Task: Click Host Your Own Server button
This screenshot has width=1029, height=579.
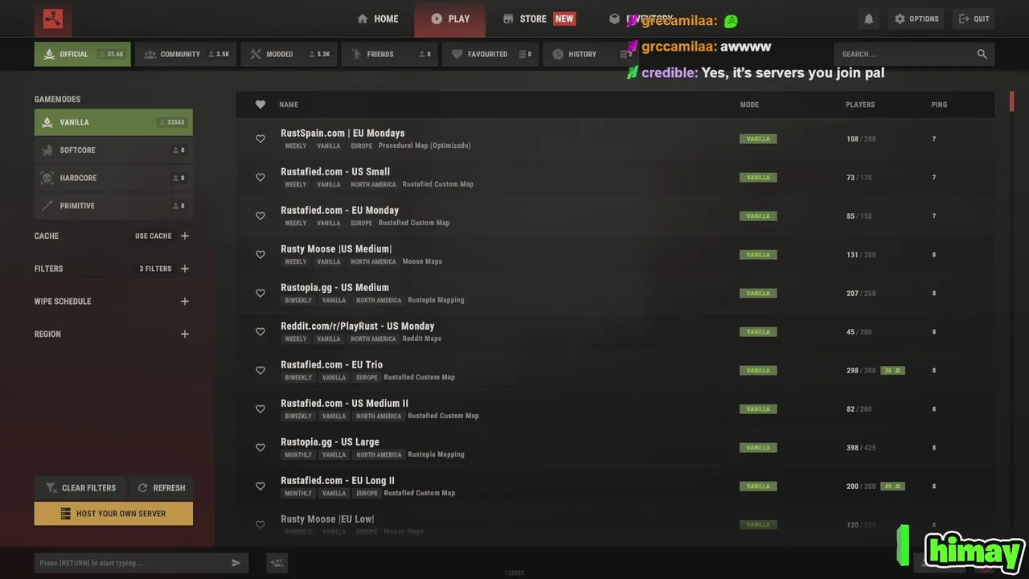Action: tap(113, 514)
